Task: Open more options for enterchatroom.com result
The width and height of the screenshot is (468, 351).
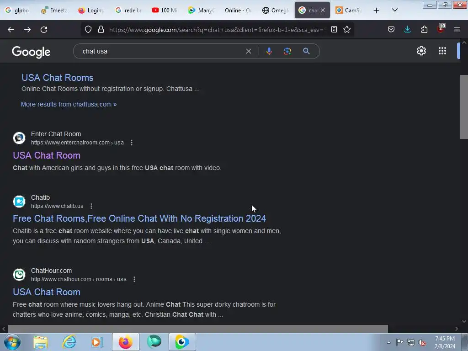Action: (132, 143)
